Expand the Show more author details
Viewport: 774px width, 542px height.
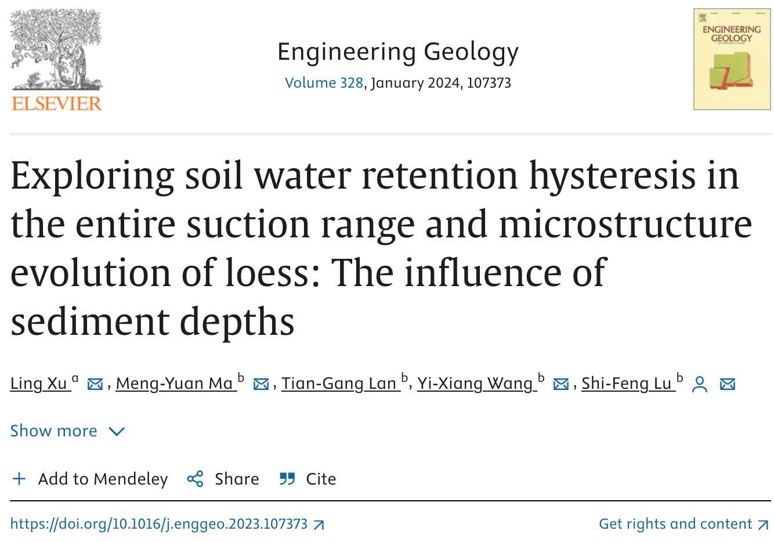pyautogui.click(x=53, y=431)
